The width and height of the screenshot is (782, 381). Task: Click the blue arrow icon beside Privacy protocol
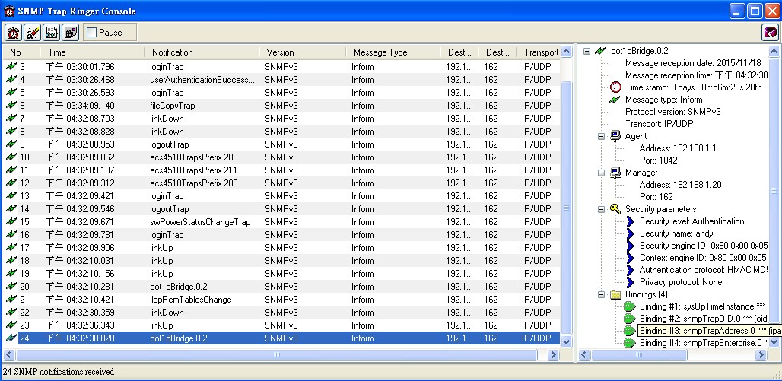[x=631, y=282]
